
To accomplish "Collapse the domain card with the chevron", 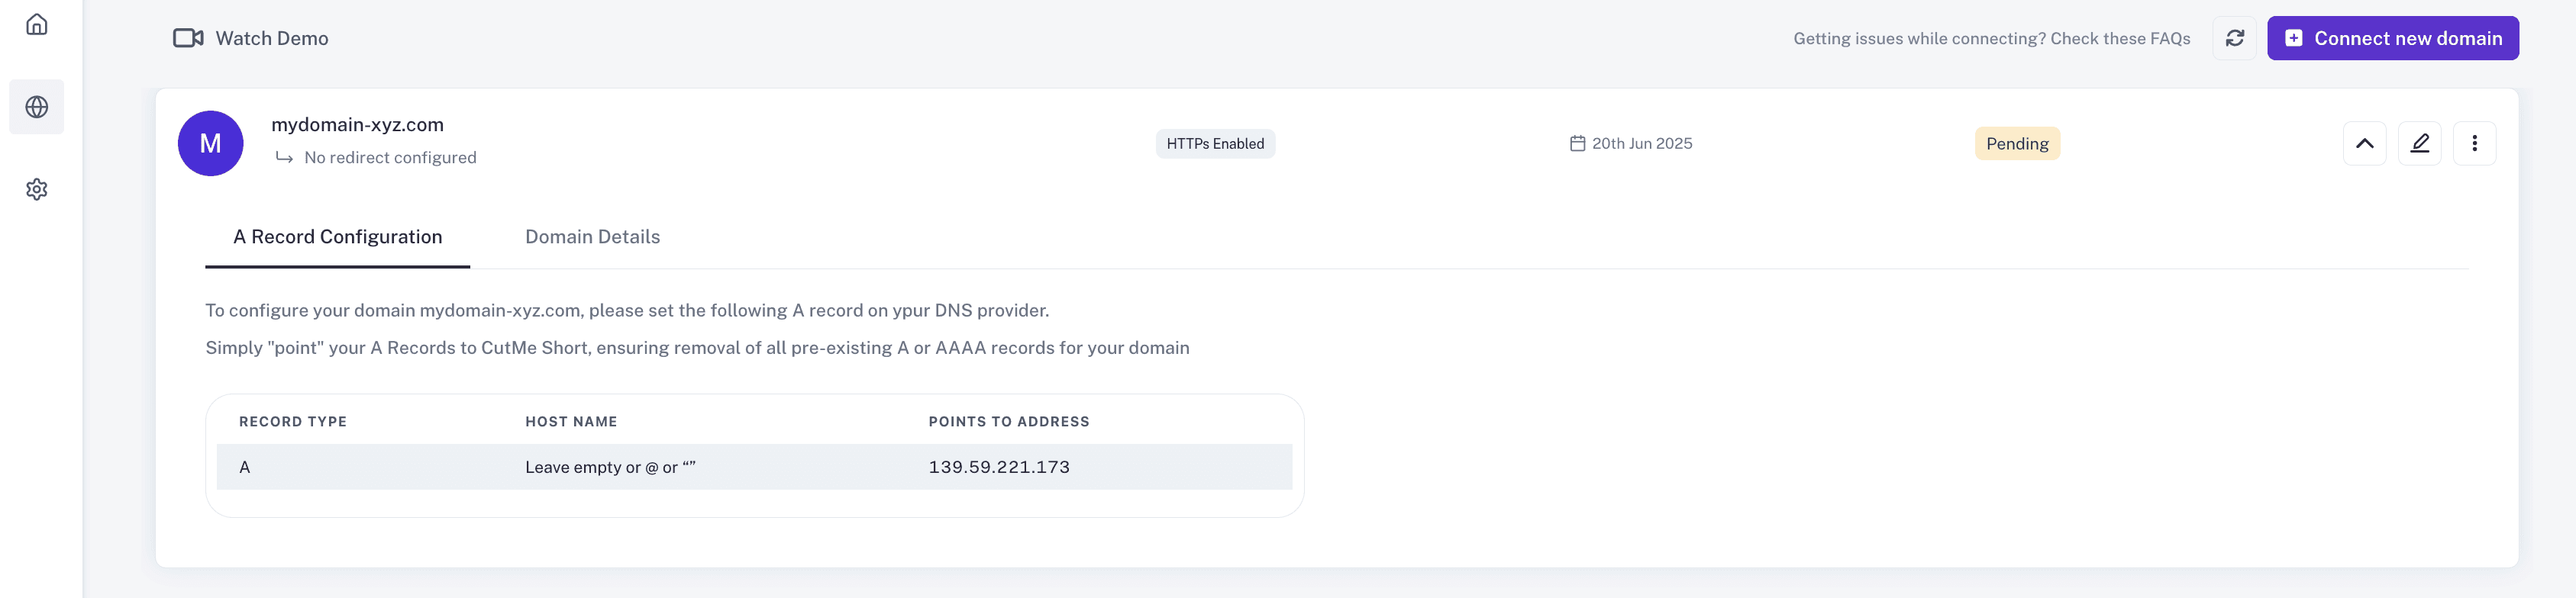I will pos(2364,143).
